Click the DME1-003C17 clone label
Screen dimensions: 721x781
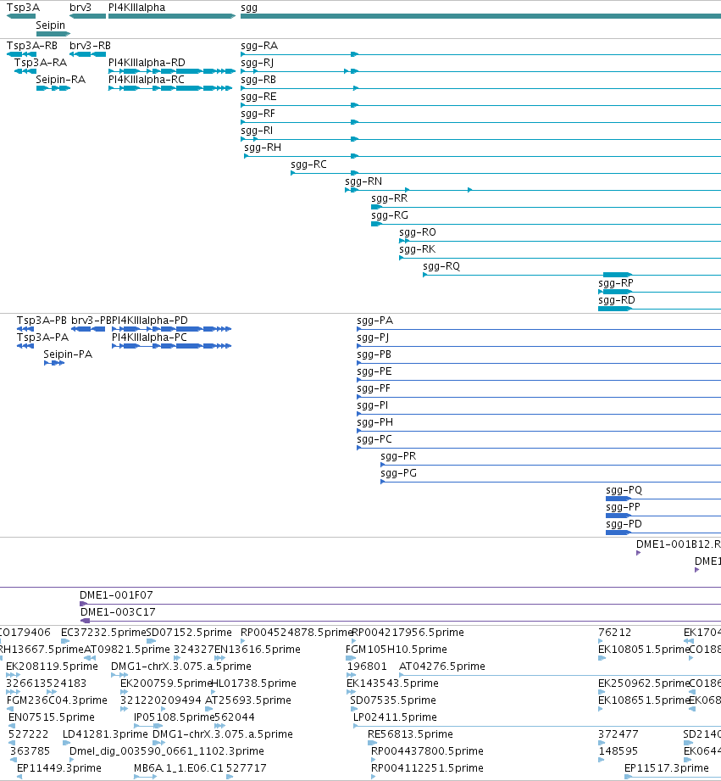pos(118,611)
